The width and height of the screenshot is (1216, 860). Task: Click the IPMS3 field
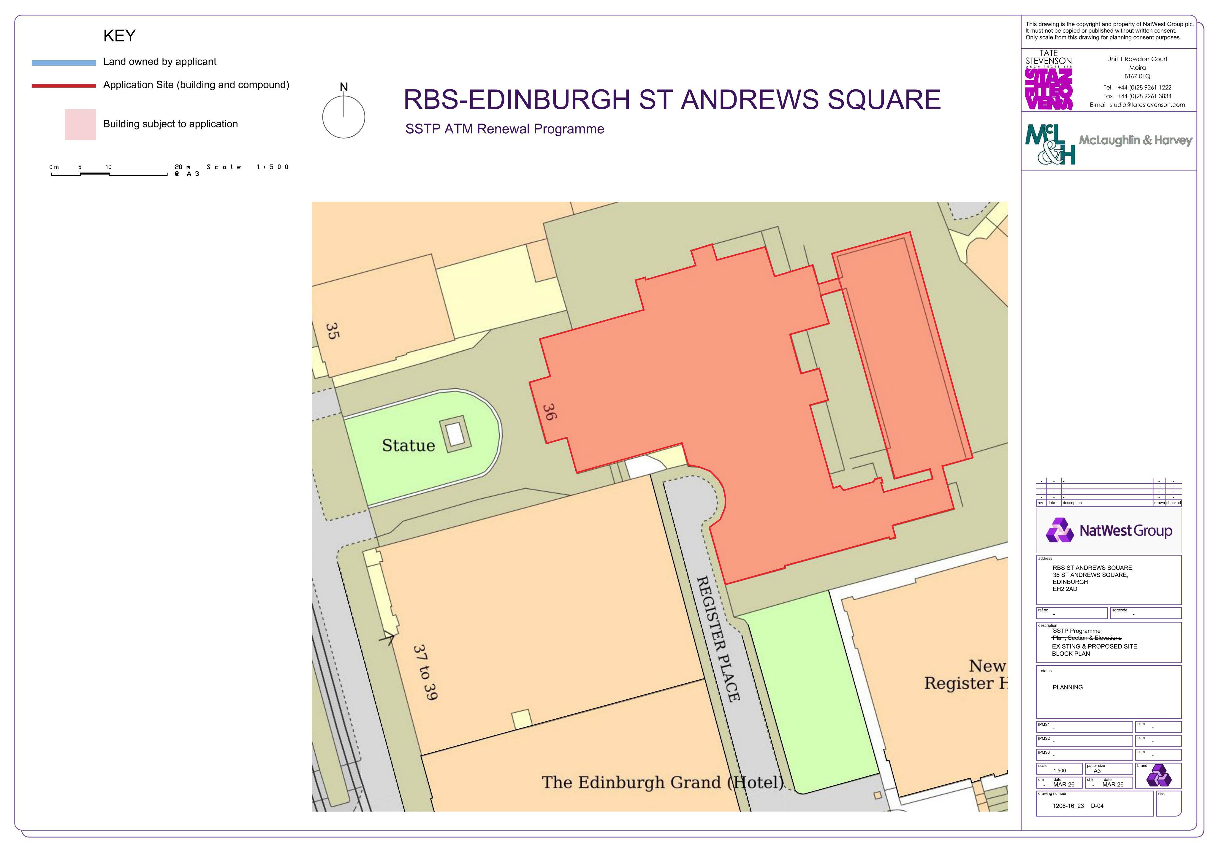point(1085,755)
